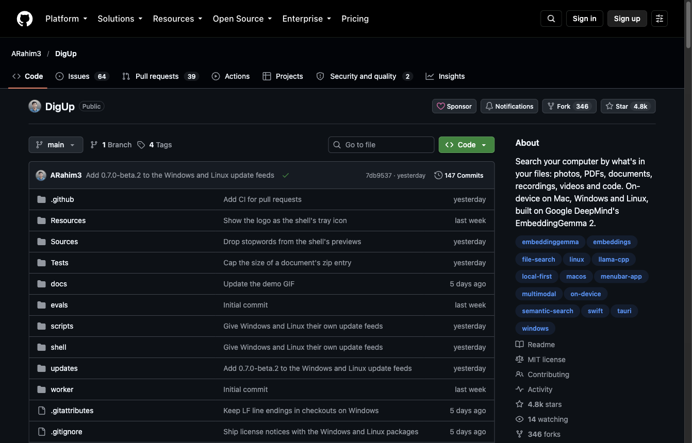Open the green Code dropdown button
Viewport: 692px width, 443px height.
(467, 145)
